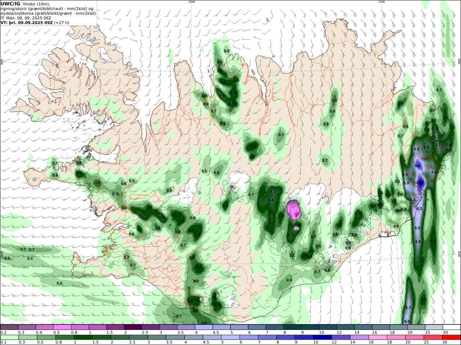Click the 5.1 precipitation value
This screenshot has width=461, height=345.
tap(408, 307)
